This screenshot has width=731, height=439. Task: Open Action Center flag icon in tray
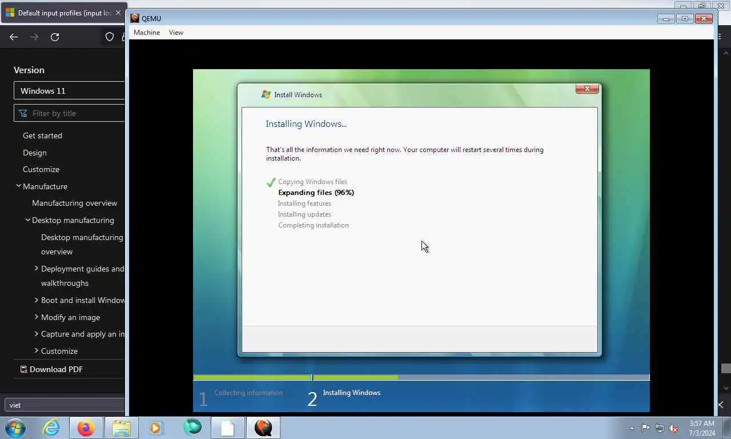pyautogui.click(x=645, y=428)
